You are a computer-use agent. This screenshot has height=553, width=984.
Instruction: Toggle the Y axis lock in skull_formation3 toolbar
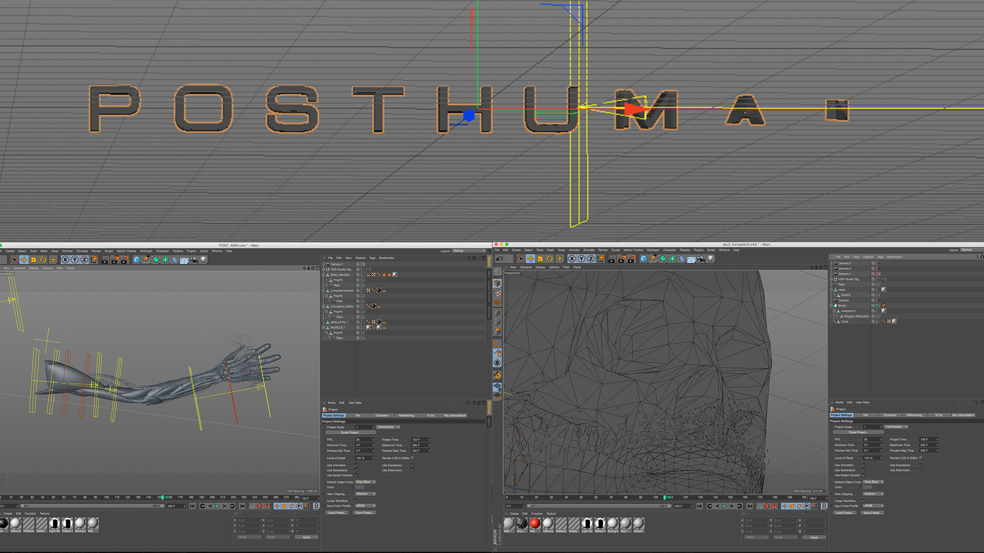[x=581, y=259]
